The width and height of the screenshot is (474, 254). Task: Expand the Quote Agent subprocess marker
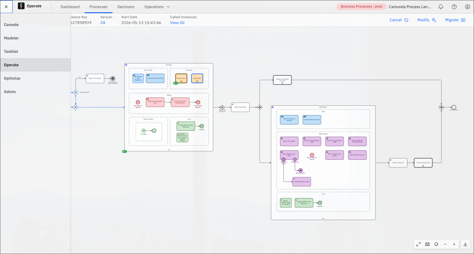pyautogui.click(x=197, y=82)
